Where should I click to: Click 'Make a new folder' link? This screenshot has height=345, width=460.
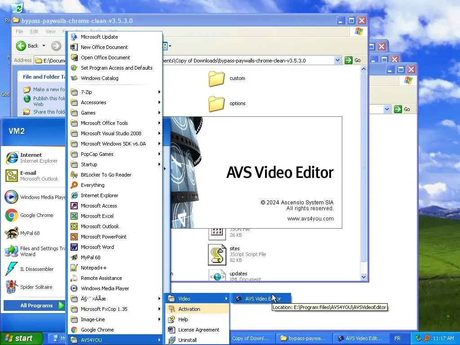tap(49, 89)
